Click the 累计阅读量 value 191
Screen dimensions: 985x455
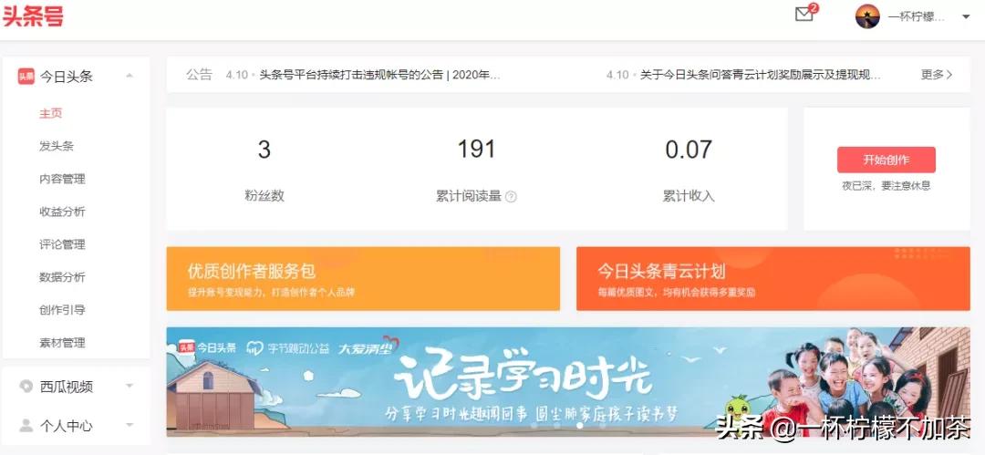[477, 149]
